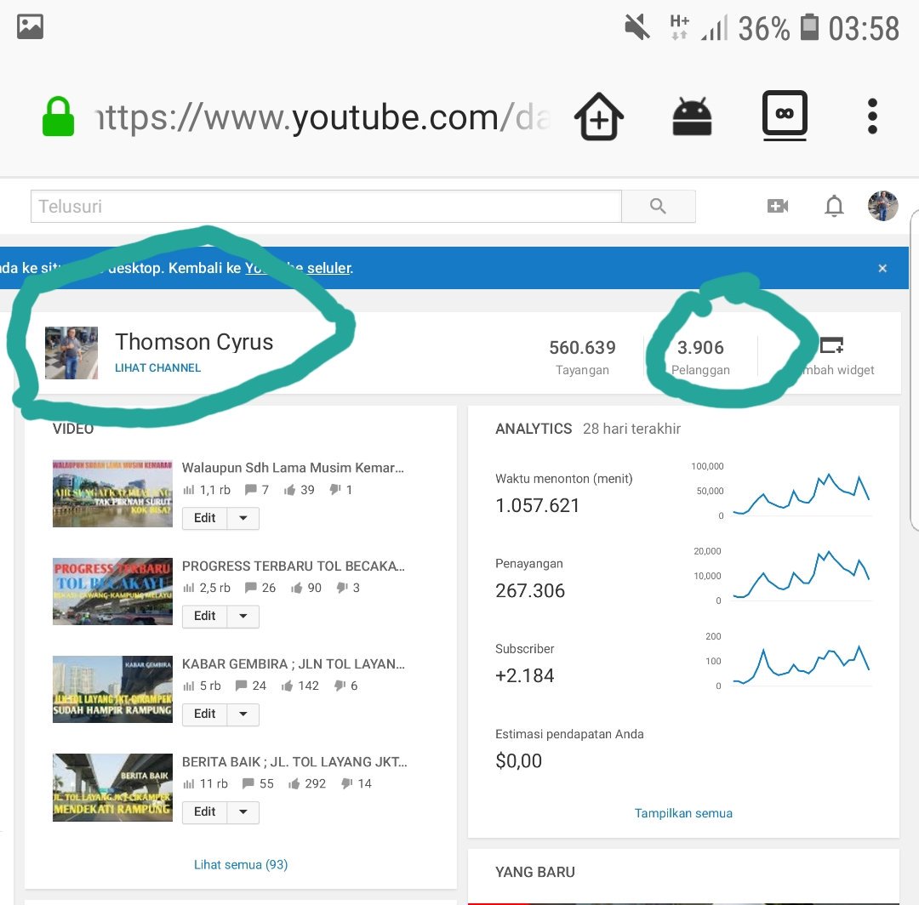919x905 pixels.
Task: Tap the add-to-home-screen house icon
Action: click(598, 116)
